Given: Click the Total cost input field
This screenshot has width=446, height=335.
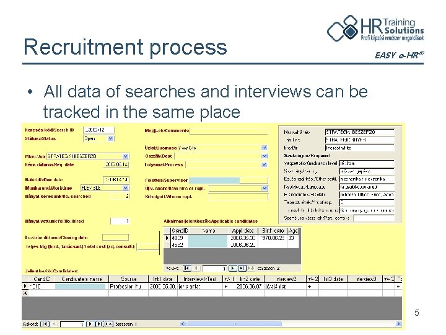Looking at the screenshot, I should (x=147, y=247).
